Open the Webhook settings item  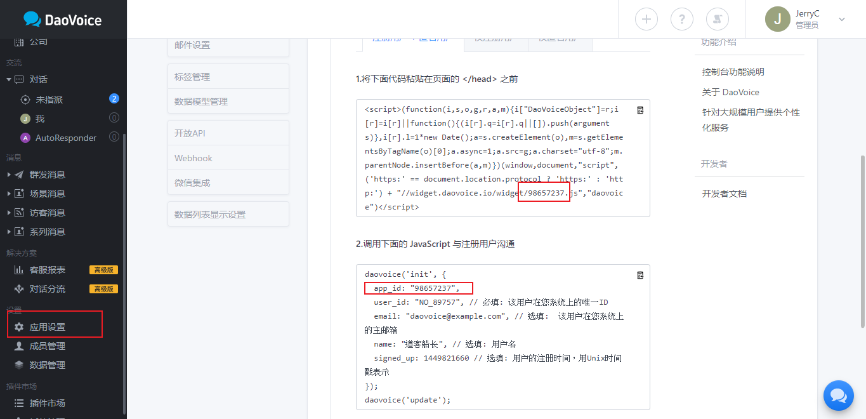(x=194, y=158)
